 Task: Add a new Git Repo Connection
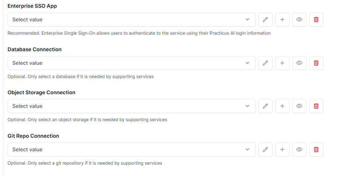click(x=282, y=149)
